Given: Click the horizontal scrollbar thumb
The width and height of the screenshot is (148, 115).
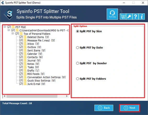Looking at the screenshot, I should click(32, 96).
